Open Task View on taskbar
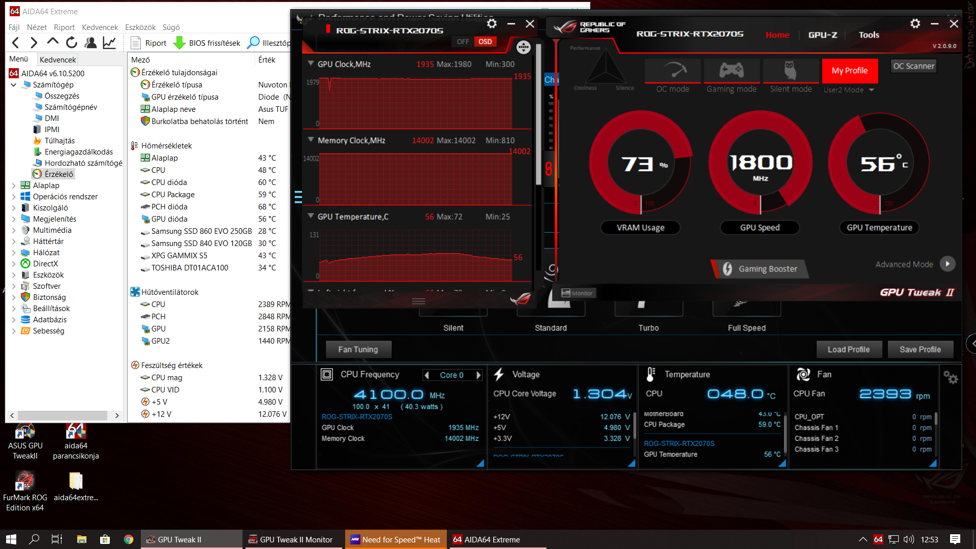 tap(57, 539)
